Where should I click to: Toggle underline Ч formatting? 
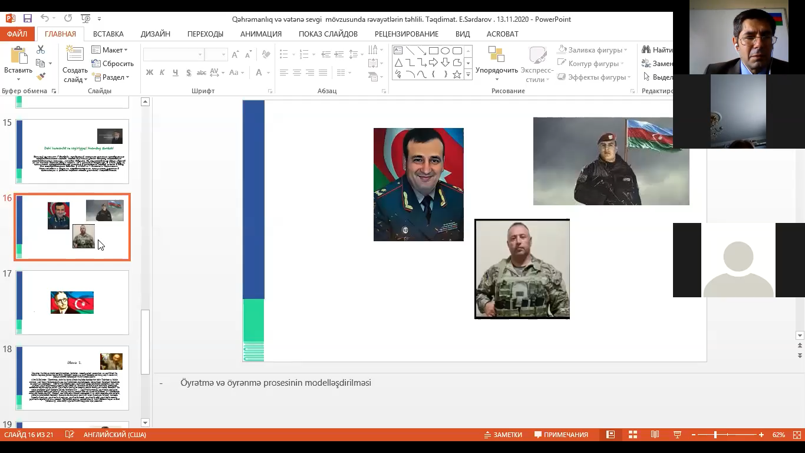pyautogui.click(x=176, y=73)
